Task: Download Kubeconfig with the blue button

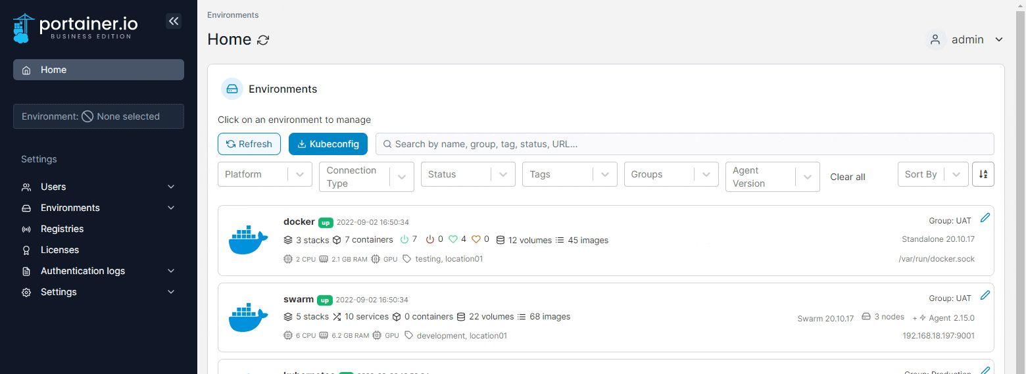Action: [x=328, y=144]
